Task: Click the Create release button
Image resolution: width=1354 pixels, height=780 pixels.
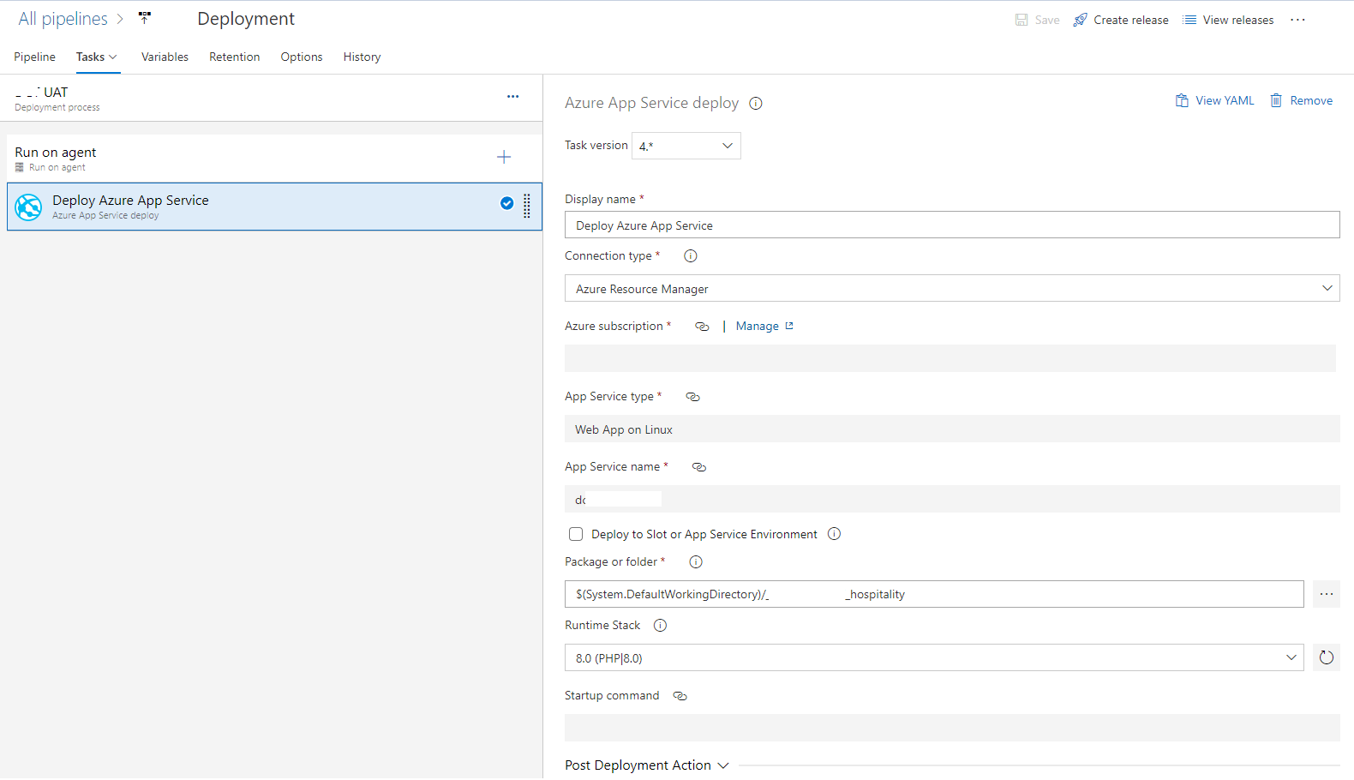Action: tap(1121, 20)
